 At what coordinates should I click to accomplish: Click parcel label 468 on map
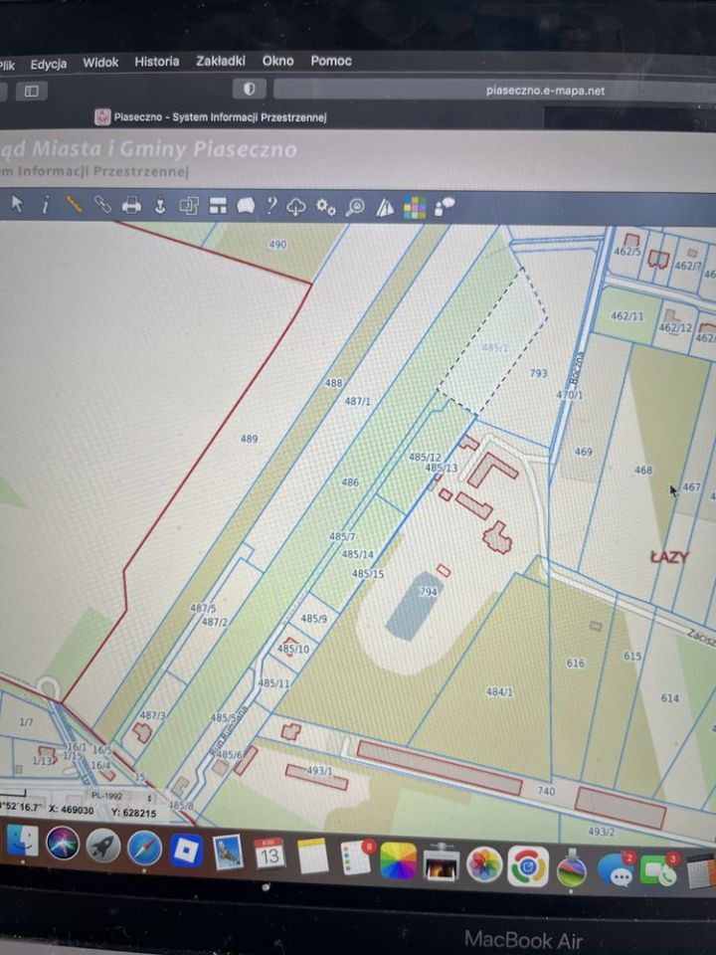tap(643, 471)
